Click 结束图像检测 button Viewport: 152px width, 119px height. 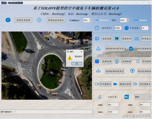tap(144, 48)
